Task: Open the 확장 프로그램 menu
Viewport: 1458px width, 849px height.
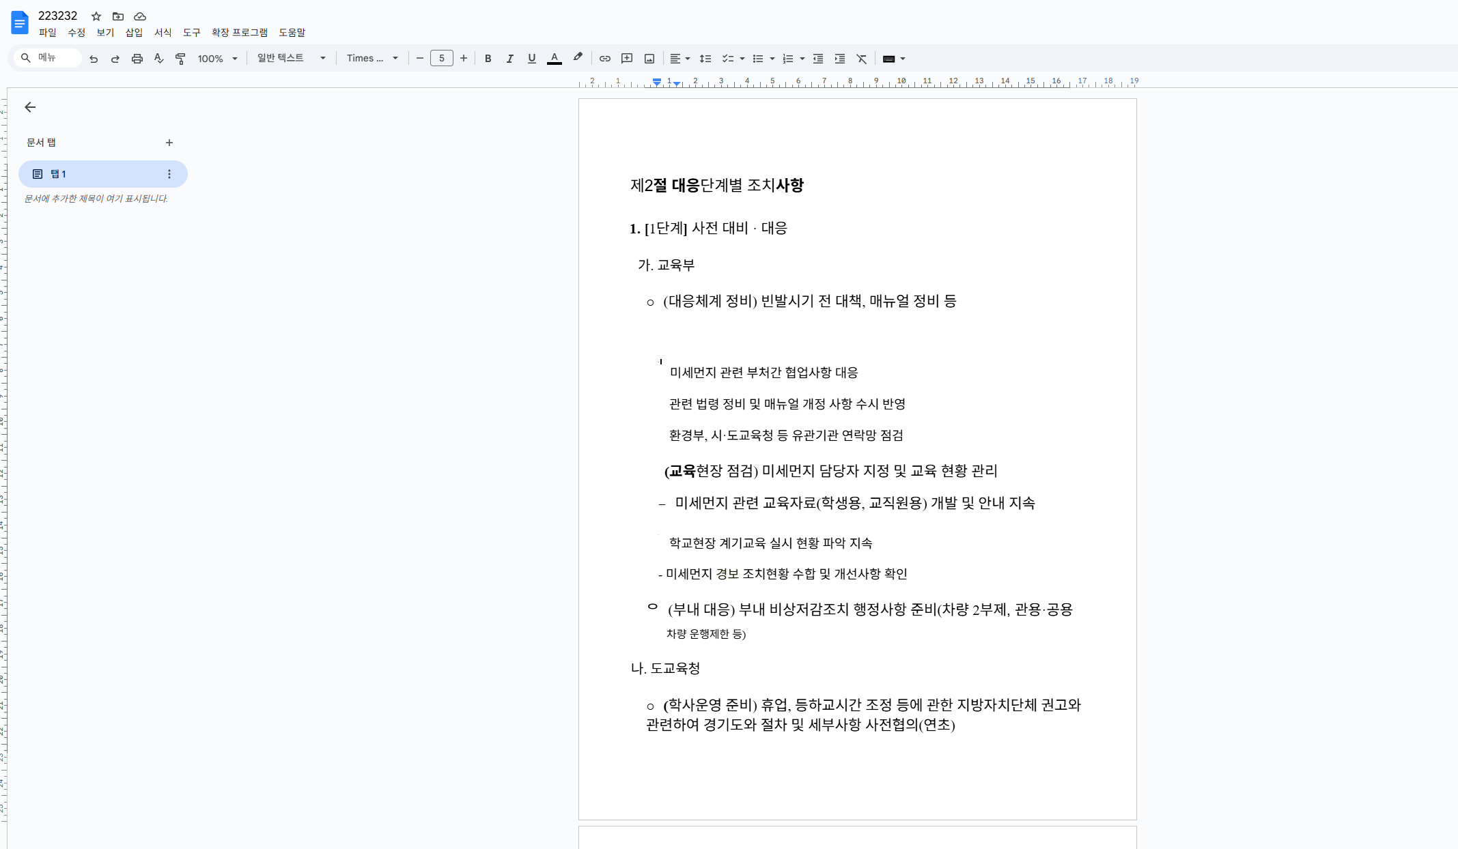Action: tap(239, 32)
